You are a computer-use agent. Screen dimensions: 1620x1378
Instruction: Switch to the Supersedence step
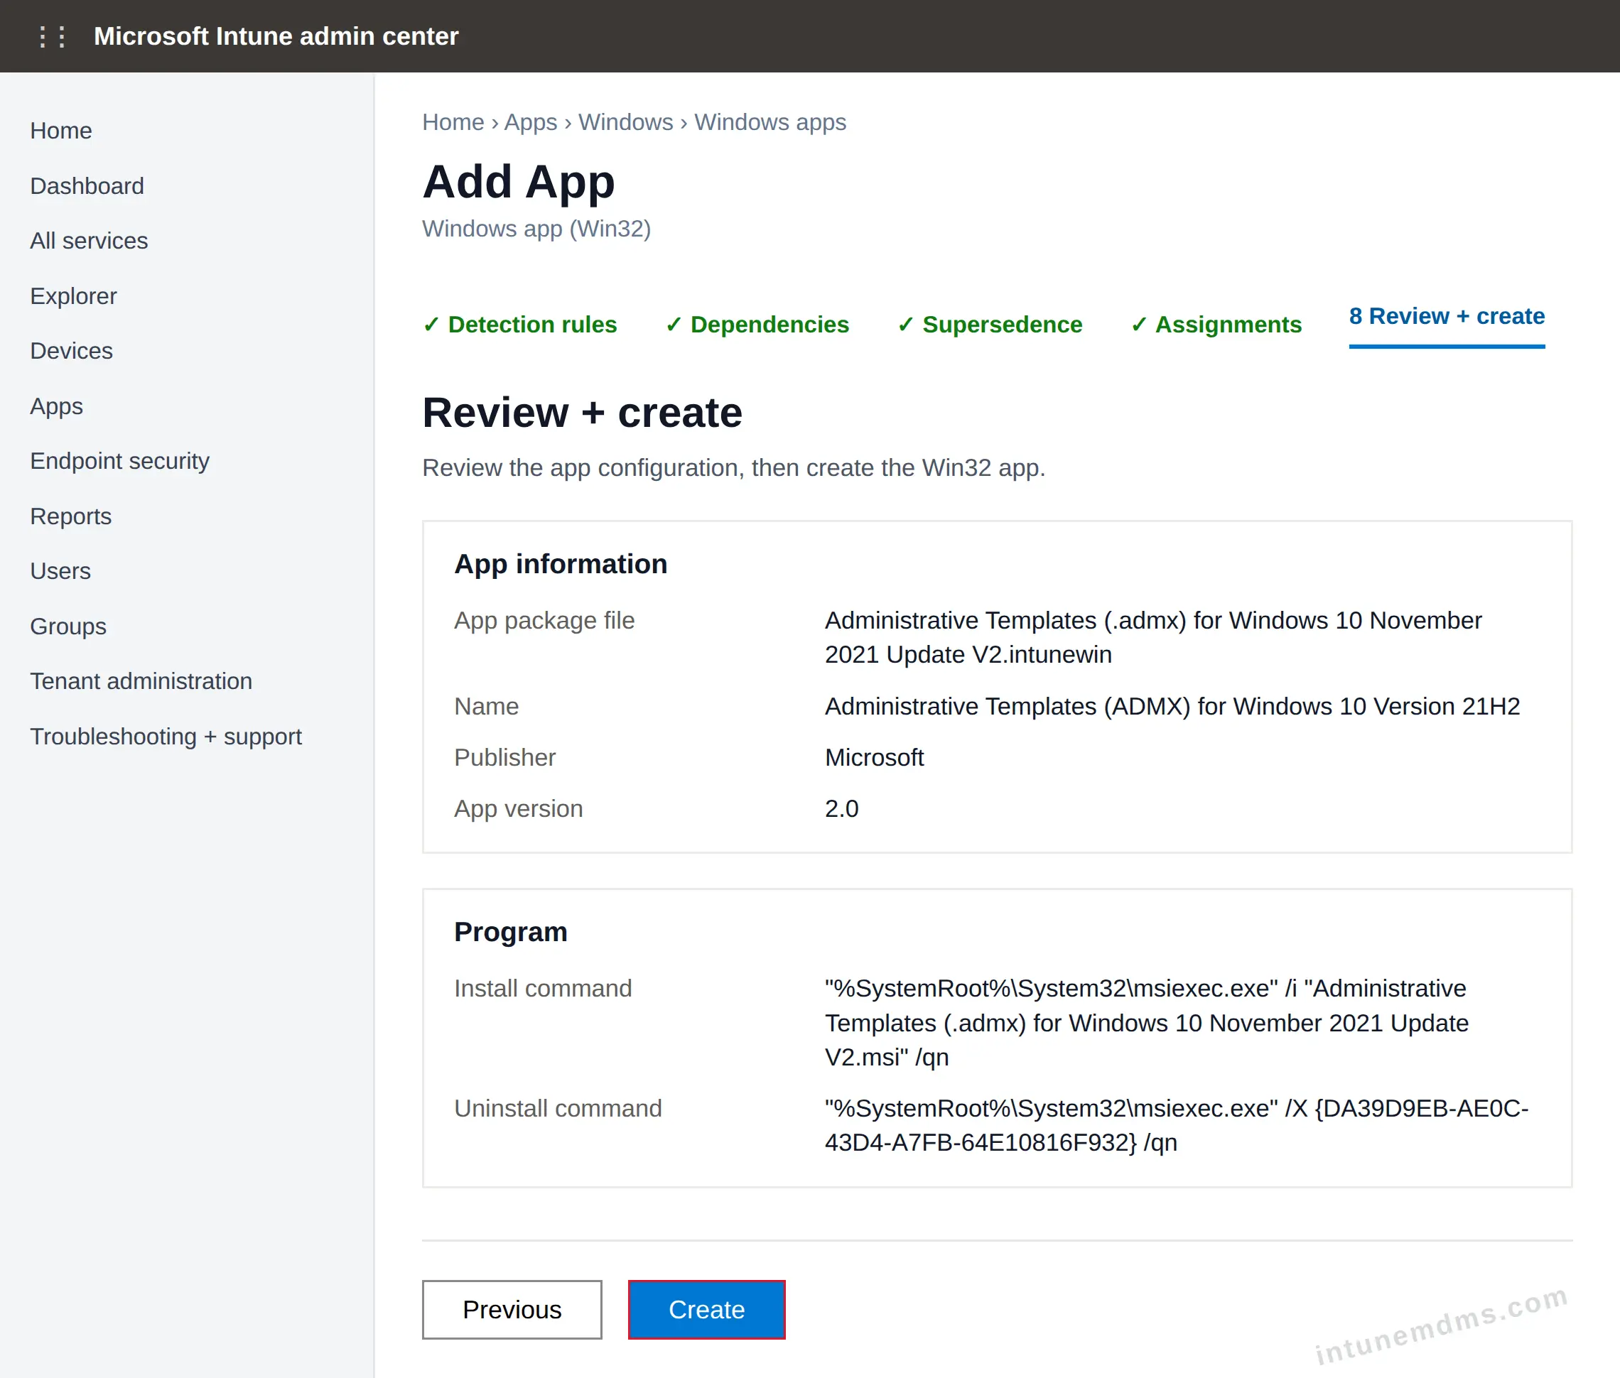[x=990, y=324]
